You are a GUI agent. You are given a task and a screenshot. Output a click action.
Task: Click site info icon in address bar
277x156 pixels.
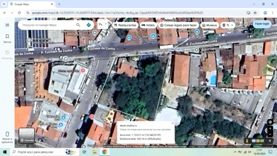28,13
